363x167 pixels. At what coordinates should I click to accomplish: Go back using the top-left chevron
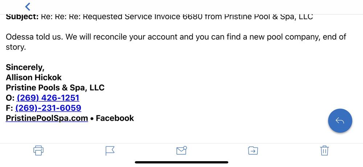click(28, 6)
